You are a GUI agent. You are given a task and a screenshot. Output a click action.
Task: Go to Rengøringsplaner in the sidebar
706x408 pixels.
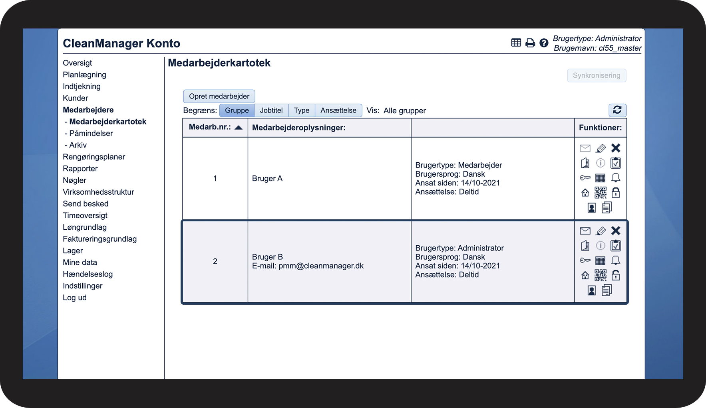point(94,157)
